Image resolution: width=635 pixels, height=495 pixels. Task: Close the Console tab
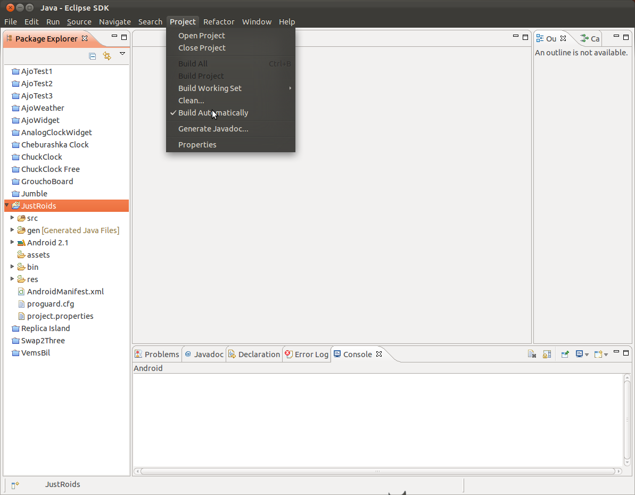(x=379, y=353)
